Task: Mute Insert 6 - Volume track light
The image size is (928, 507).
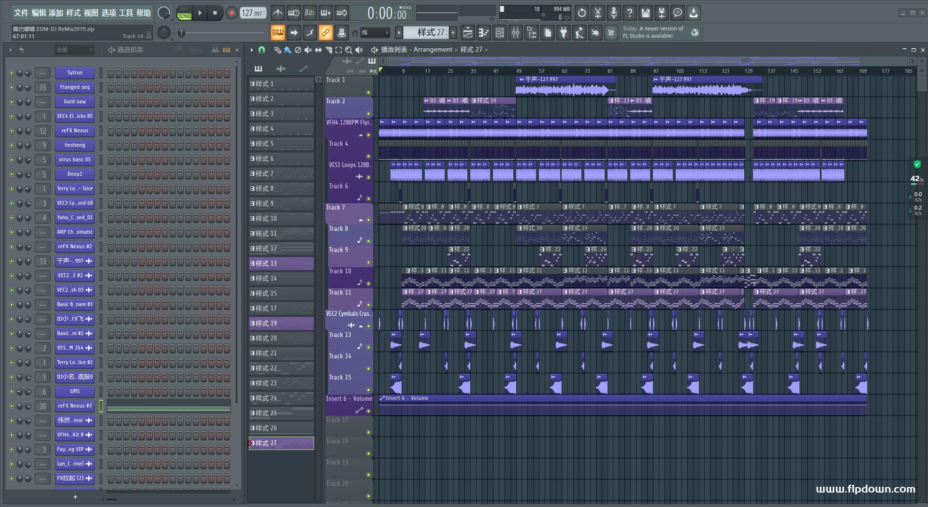Action: click(x=368, y=411)
